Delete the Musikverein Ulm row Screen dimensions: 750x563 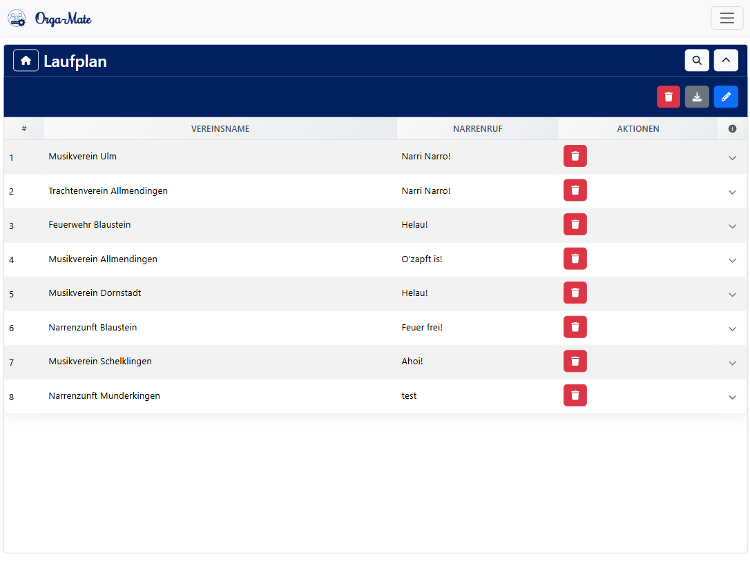(575, 157)
